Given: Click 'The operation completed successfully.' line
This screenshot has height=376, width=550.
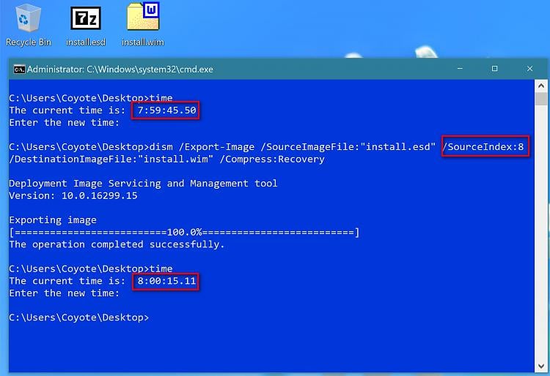Looking at the screenshot, I should point(117,244).
